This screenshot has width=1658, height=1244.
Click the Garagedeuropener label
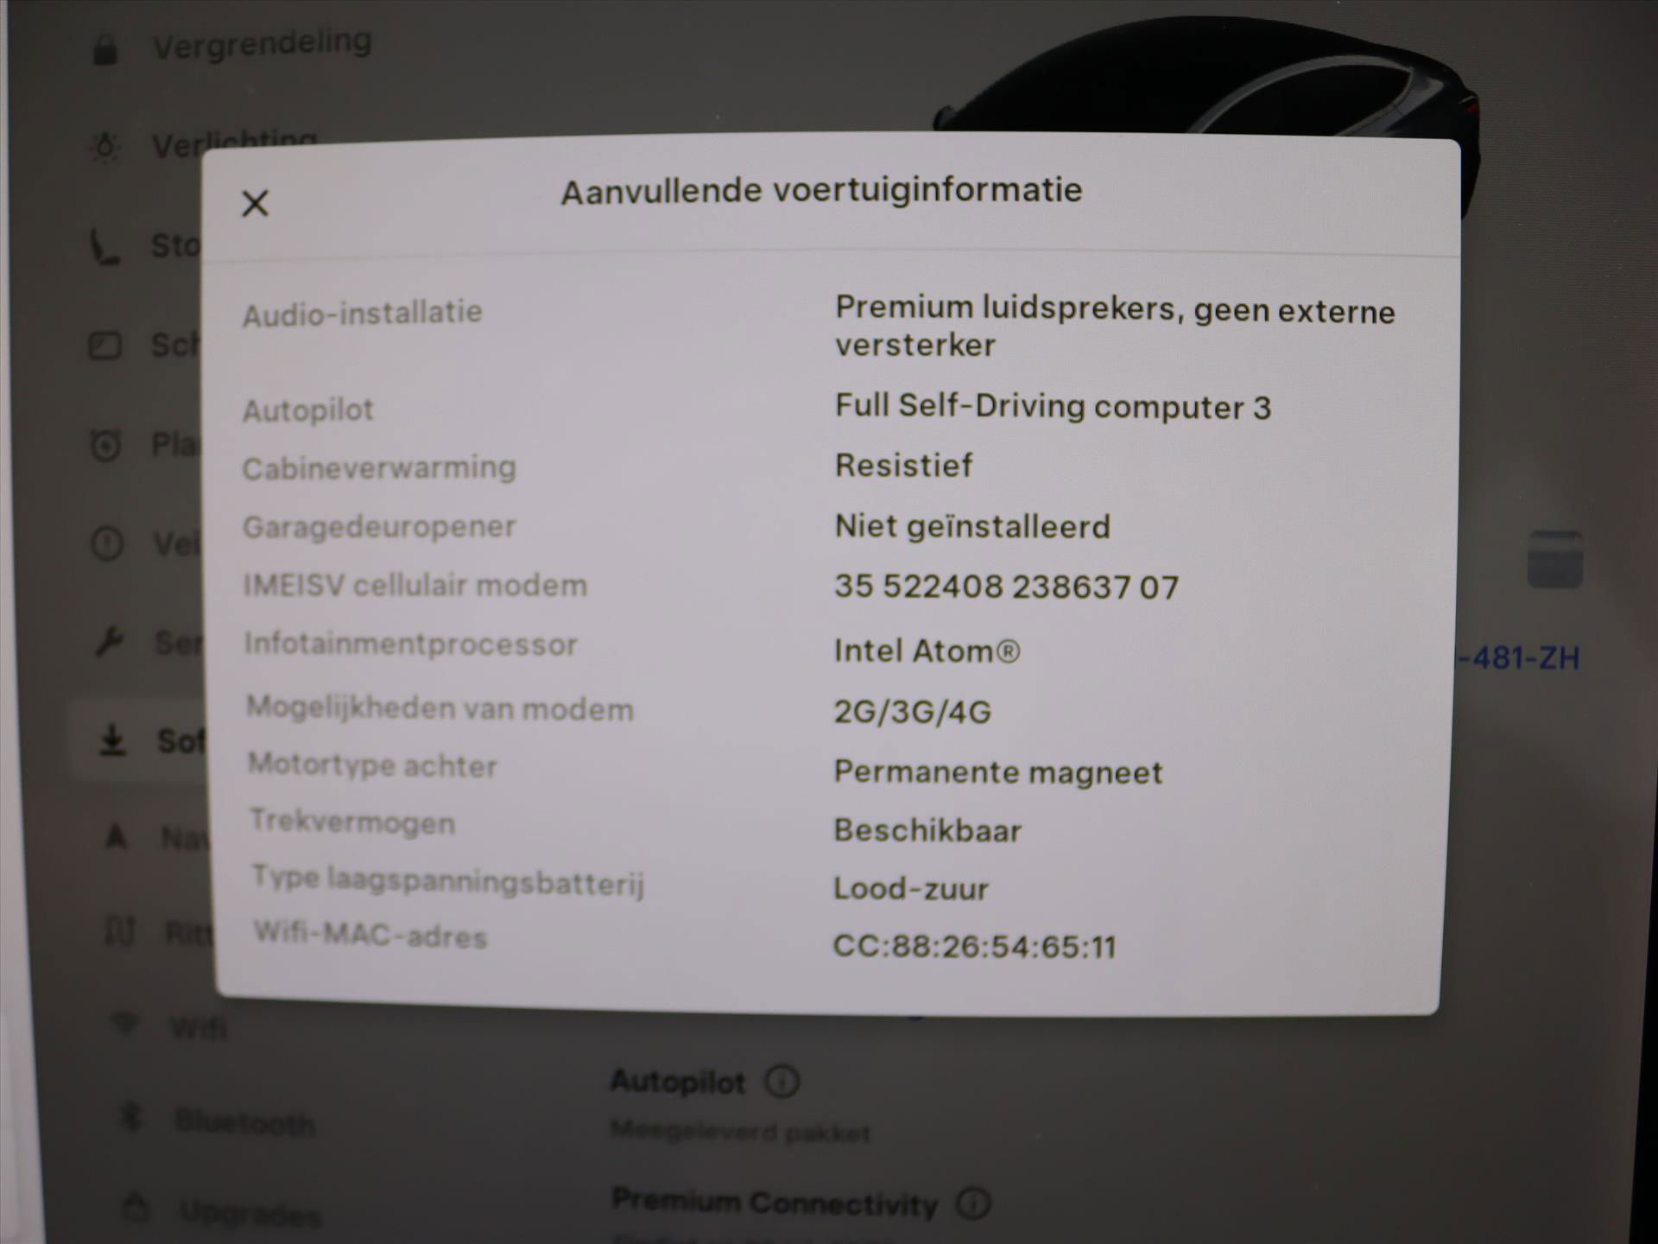click(x=379, y=526)
